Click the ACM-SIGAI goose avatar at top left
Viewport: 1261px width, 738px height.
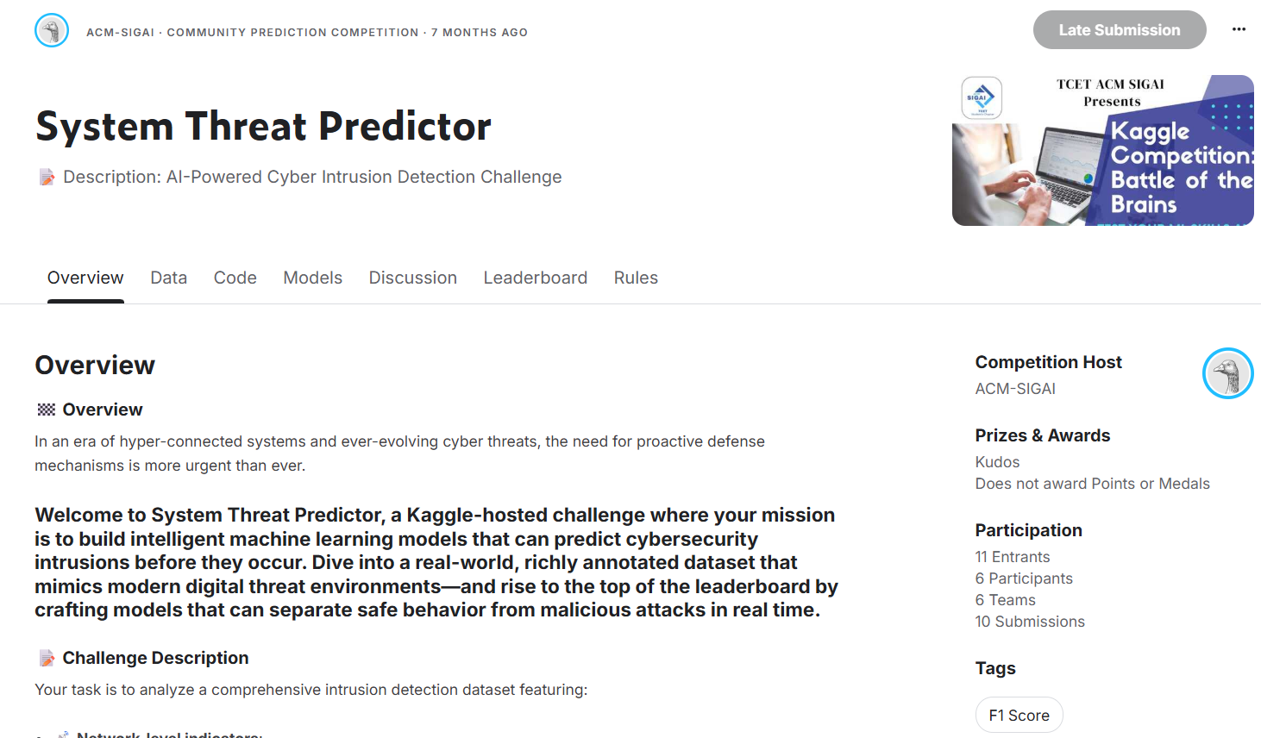tap(51, 29)
